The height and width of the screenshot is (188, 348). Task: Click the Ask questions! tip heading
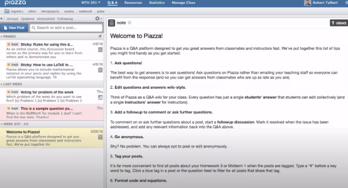[x=128, y=63]
